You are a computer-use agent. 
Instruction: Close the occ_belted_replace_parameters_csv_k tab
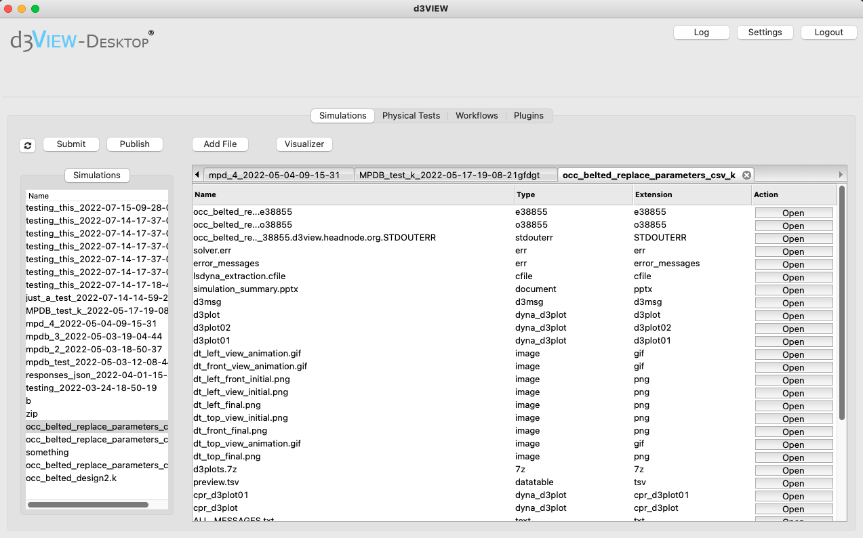click(x=746, y=175)
